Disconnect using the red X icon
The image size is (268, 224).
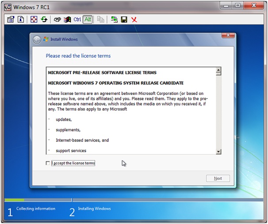[x=134, y=20]
